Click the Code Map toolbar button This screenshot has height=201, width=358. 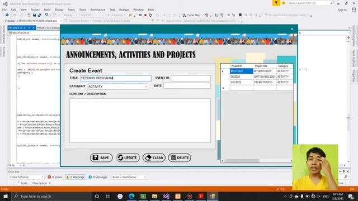[191, 15]
